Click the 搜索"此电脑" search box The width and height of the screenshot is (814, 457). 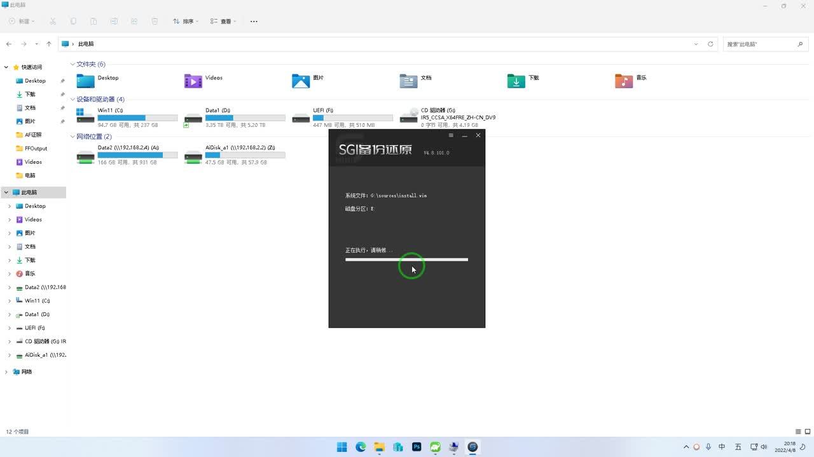tap(760, 44)
